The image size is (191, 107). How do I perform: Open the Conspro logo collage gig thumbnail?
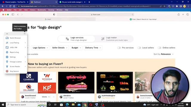(x=38, y=83)
